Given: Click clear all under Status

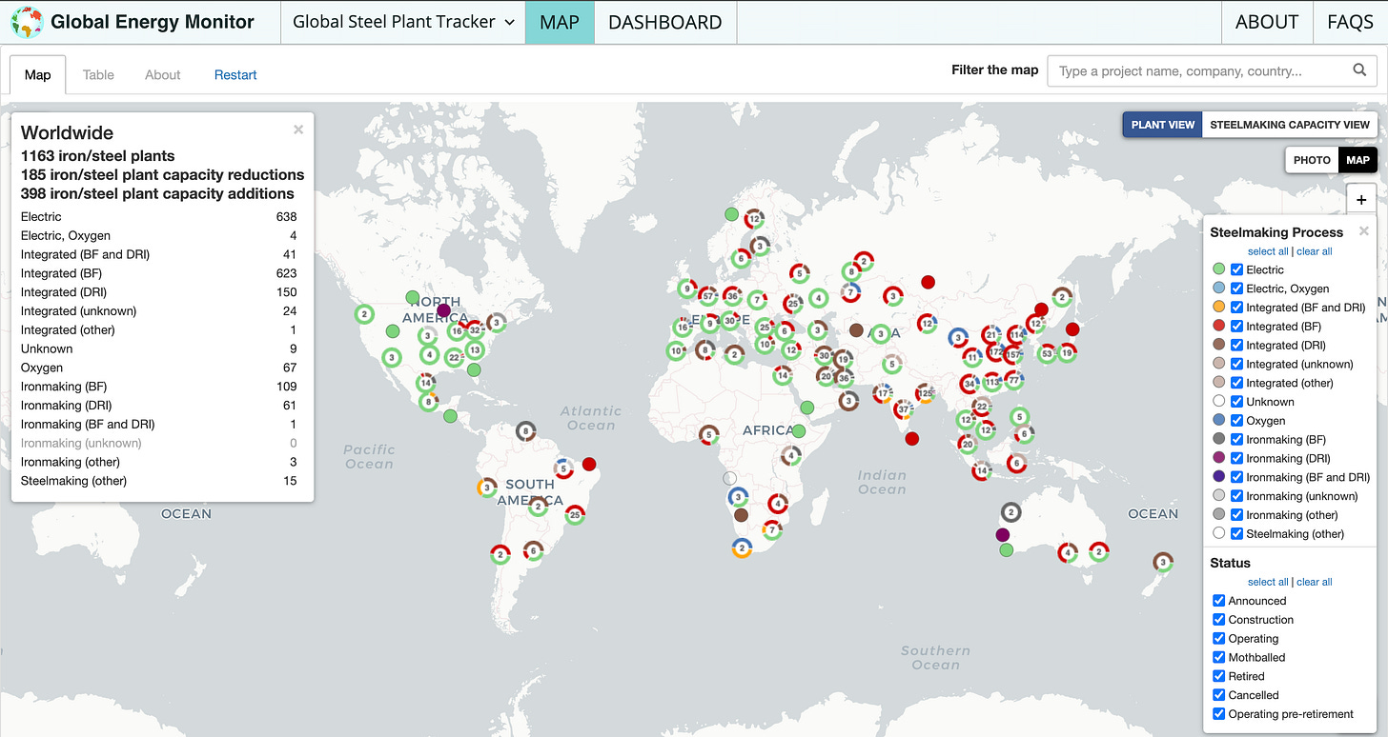Looking at the screenshot, I should (1315, 582).
